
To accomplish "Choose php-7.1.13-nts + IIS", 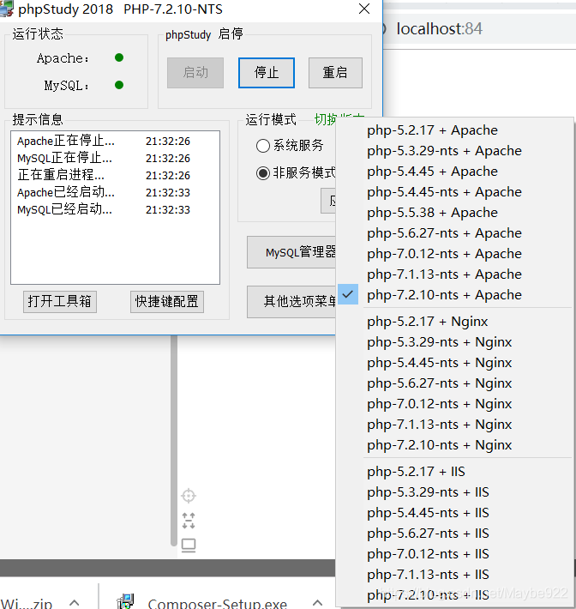I will [455, 575].
